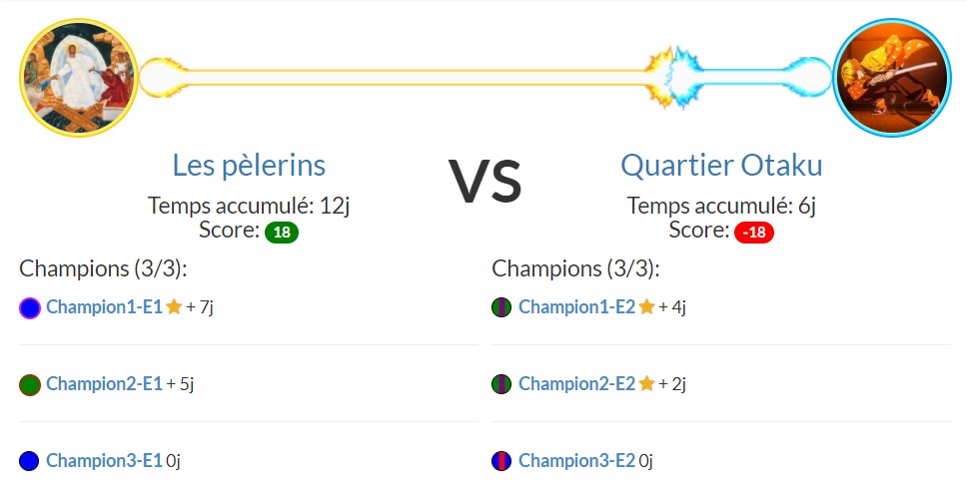
Task: Click the gold star beside Champion1-E1
Action: point(174,306)
